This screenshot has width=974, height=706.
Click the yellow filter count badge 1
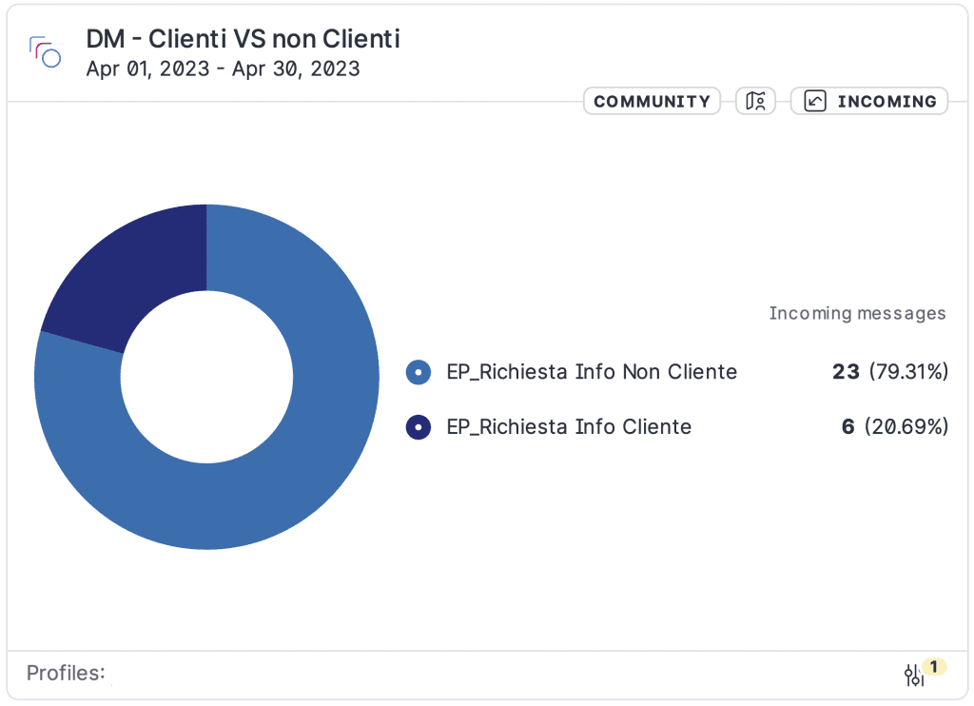click(x=934, y=667)
